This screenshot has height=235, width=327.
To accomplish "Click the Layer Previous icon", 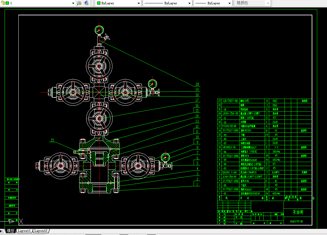I will click(86, 3).
